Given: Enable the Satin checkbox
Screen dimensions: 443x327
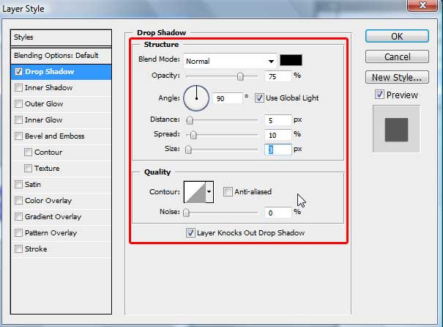Looking at the screenshot, I should (x=18, y=185).
